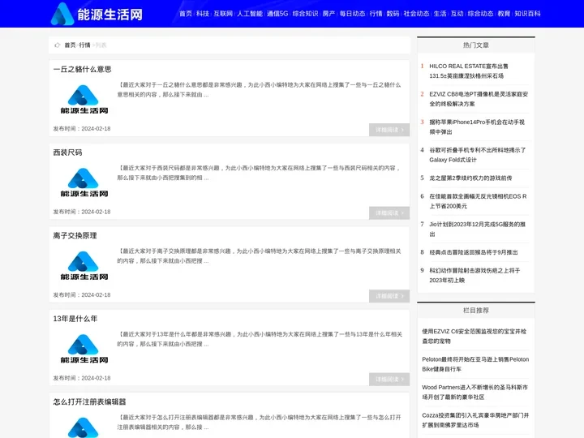Go to the 社会动态 section
The image size is (584, 438).
pos(416,14)
